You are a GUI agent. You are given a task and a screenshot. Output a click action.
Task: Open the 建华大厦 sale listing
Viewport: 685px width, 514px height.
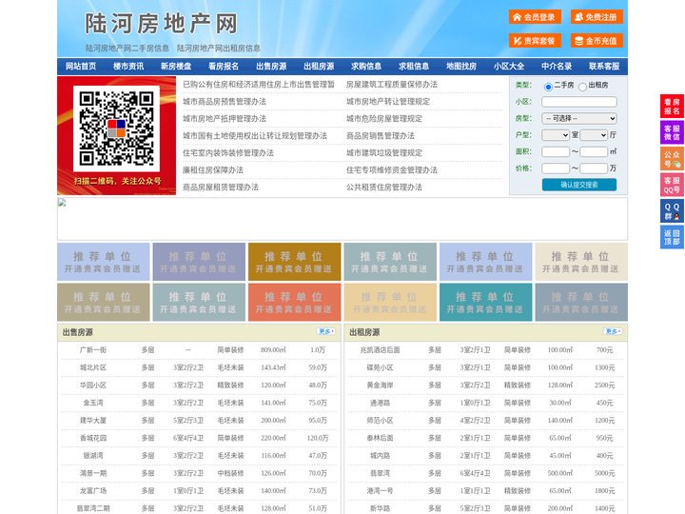(x=93, y=421)
